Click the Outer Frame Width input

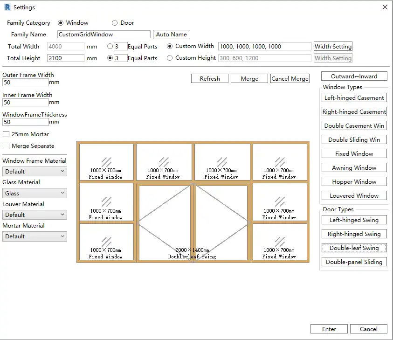[x=26, y=83]
